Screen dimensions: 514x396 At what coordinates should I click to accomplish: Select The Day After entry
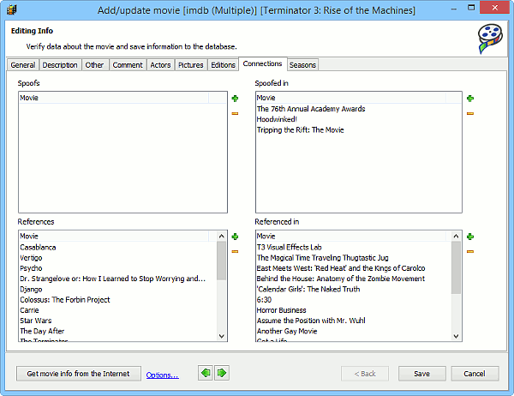click(x=42, y=331)
